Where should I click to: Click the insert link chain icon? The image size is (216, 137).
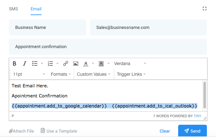[x=66, y=63]
